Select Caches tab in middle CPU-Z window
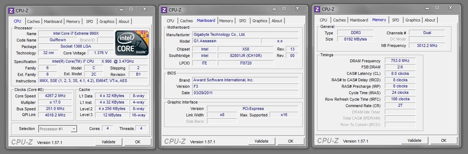Viewport: 468px width, 154px height. tap(186, 21)
